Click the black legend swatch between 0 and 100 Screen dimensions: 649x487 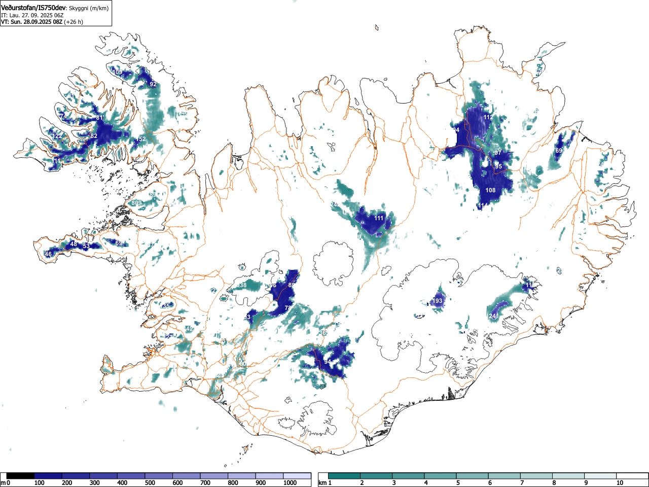21,476
